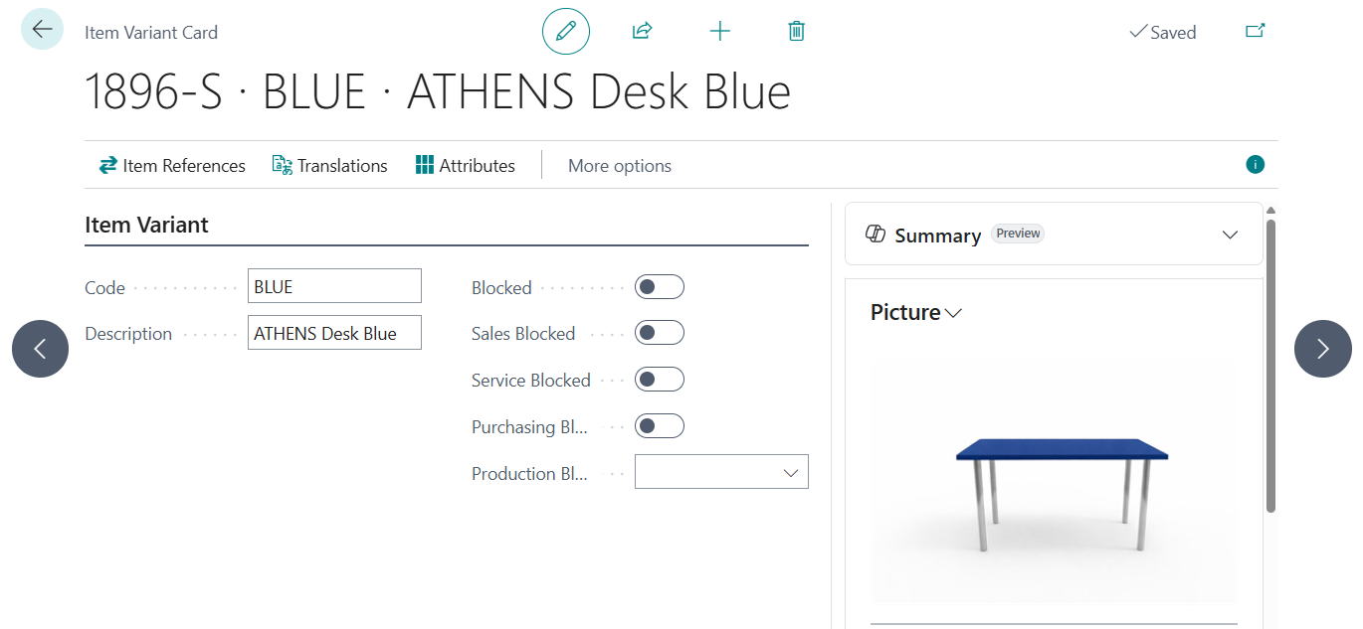Switch on the Purchasing Blocked toggle
This screenshot has height=629, width=1363.
(659, 426)
